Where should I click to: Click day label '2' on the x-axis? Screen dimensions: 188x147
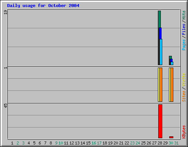[x=18, y=143]
